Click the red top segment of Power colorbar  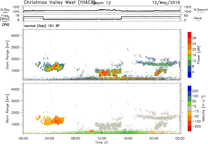click(x=190, y=35)
